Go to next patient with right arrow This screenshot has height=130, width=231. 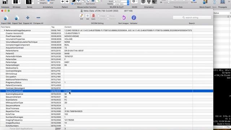click(x=67, y=1)
